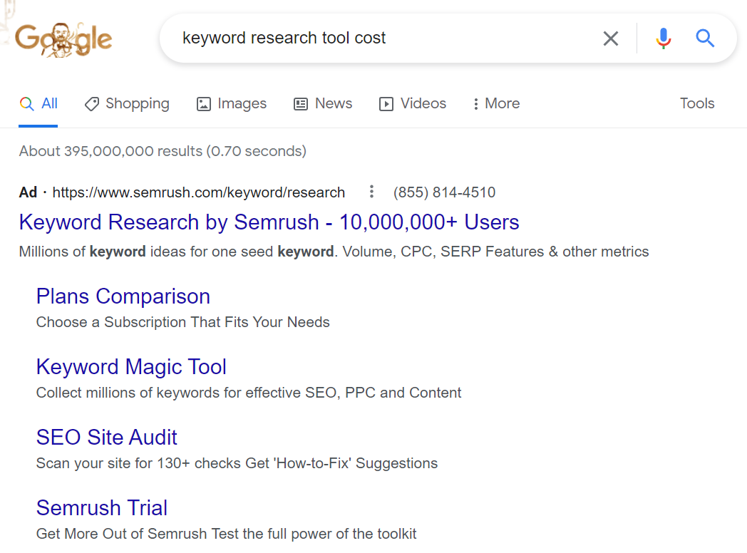The height and width of the screenshot is (553, 747).
Task: Click the newspaper icon beside News
Action: coord(300,103)
